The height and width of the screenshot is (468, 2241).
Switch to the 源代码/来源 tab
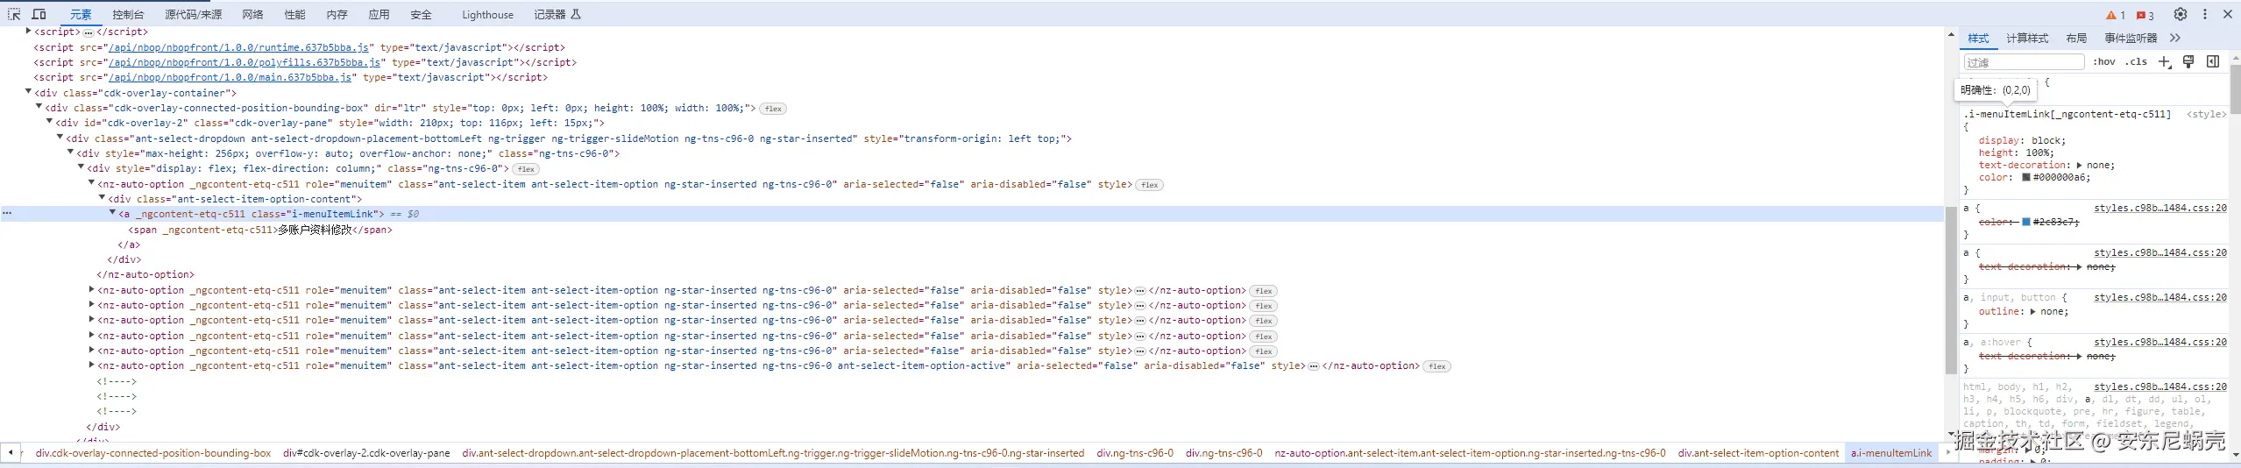point(194,15)
